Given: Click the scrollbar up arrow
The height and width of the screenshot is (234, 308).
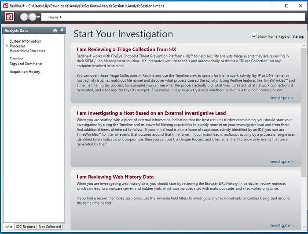Looking at the screenshot, I should (304, 46).
